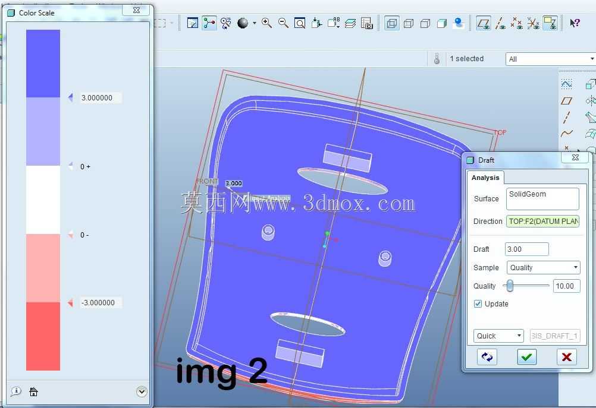Image resolution: width=596 pixels, height=408 pixels.
Task: Click the Direction field TOP:F2(DATUM PLANE)
Action: pyautogui.click(x=543, y=222)
